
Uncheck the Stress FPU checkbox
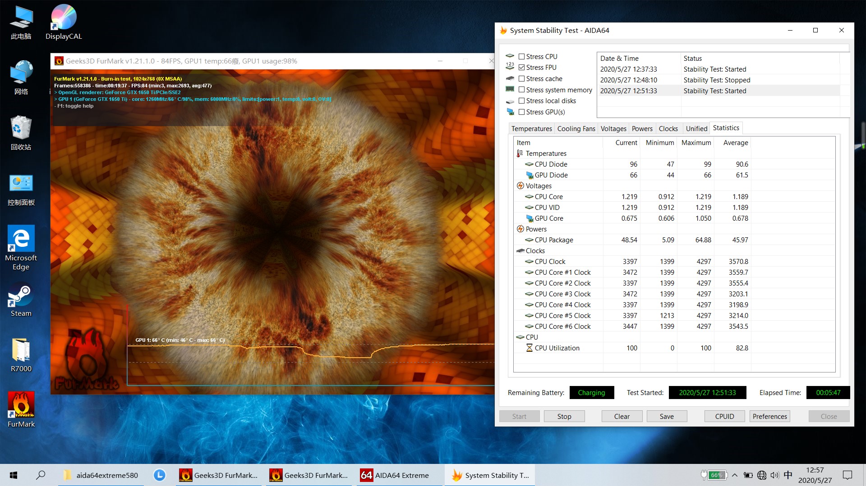coord(521,68)
